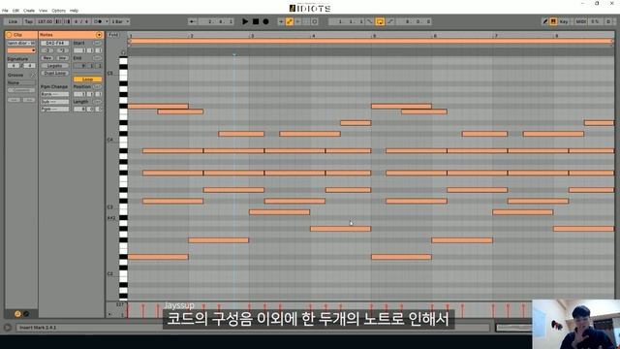
Task: Open the metronome settings dropdown arrow
Action: click(x=107, y=21)
